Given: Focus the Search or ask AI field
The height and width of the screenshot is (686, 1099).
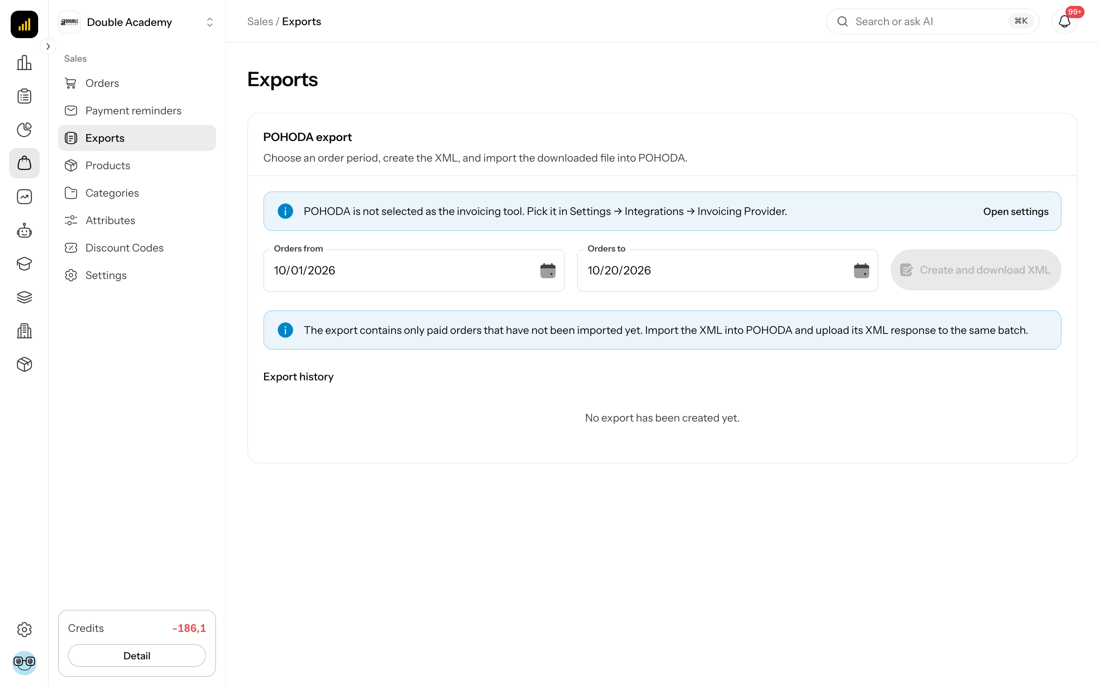Looking at the screenshot, I should pyautogui.click(x=932, y=21).
